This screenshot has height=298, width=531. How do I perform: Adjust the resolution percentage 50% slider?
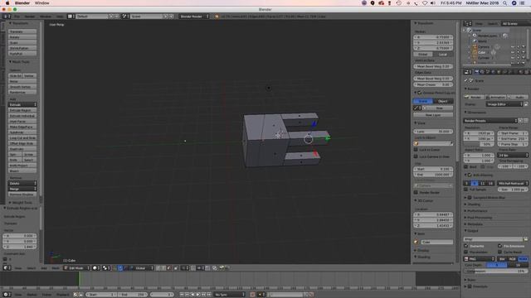479,144
